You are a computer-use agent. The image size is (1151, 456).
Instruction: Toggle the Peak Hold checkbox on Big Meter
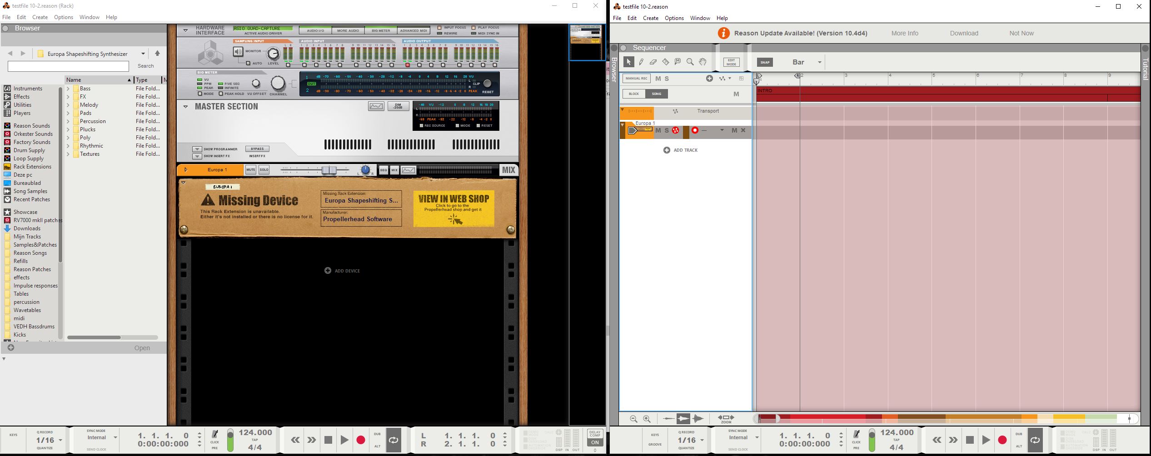[x=221, y=94]
